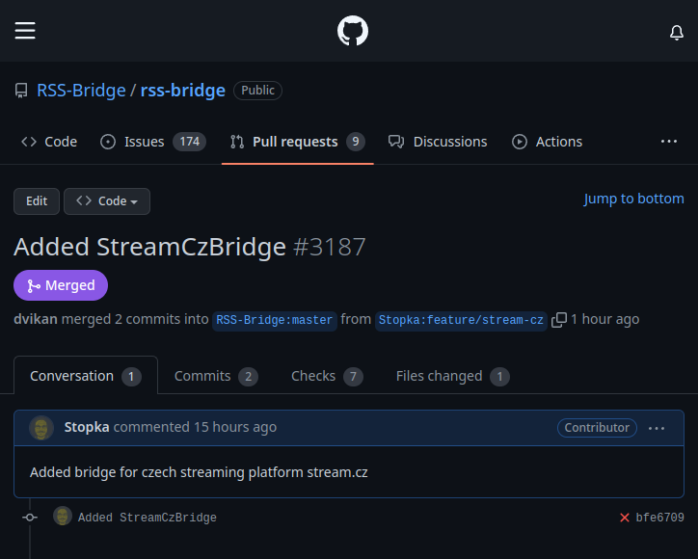This screenshot has width=698, height=559.
Task: Open the hamburger navigation menu
Action: (25, 31)
